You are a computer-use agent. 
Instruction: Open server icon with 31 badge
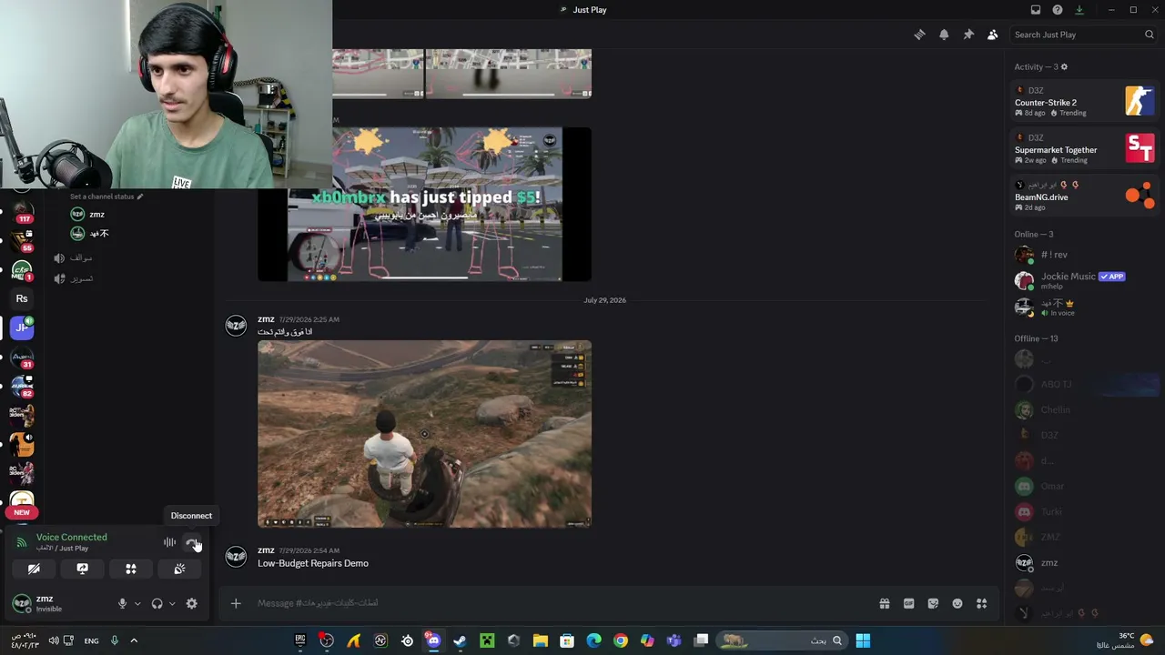click(22, 358)
